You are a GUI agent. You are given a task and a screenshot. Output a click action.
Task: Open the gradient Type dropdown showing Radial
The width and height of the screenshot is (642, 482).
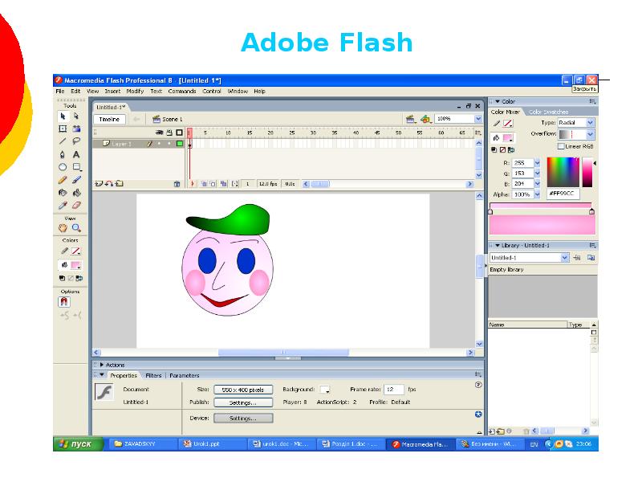576,123
